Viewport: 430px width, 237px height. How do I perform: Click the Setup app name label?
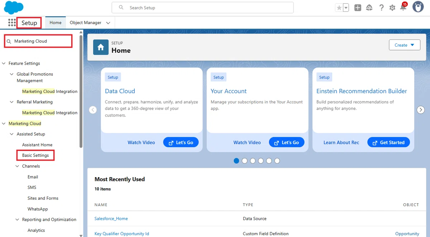point(29,23)
